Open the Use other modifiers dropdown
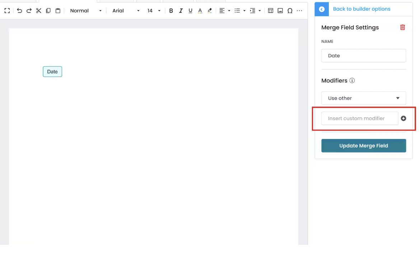The image size is (420, 270). pyautogui.click(x=363, y=98)
